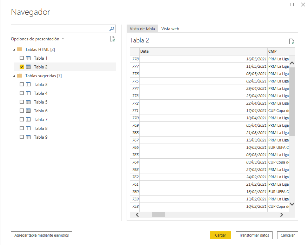This screenshot has width=308, height=245.
Task: Check the Tabla 7 checkbox
Action: pyautogui.click(x=22, y=119)
